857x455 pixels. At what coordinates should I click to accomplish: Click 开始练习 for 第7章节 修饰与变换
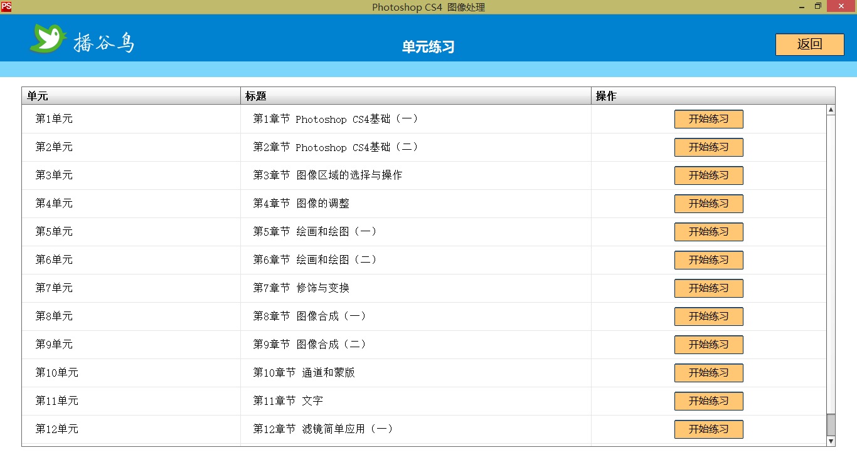pos(709,288)
